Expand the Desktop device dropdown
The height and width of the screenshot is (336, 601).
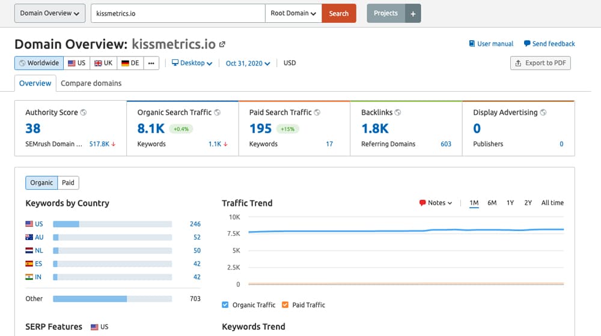[192, 63]
